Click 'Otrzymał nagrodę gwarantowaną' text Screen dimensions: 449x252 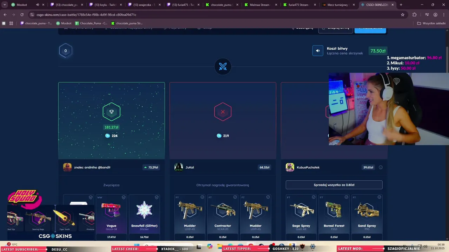[x=223, y=185]
